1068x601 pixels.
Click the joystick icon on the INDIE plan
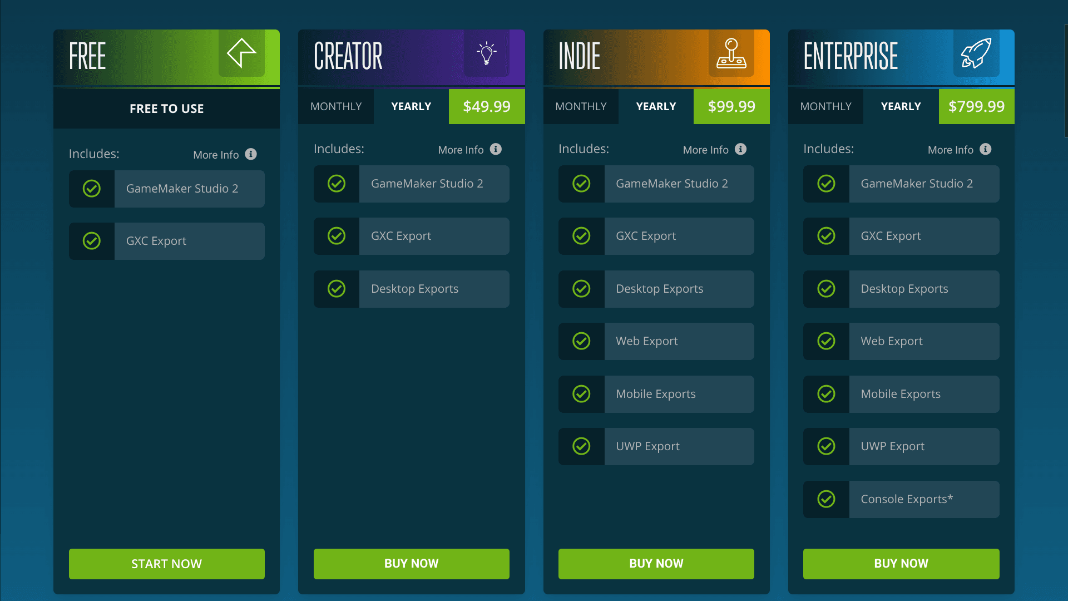click(731, 54)
